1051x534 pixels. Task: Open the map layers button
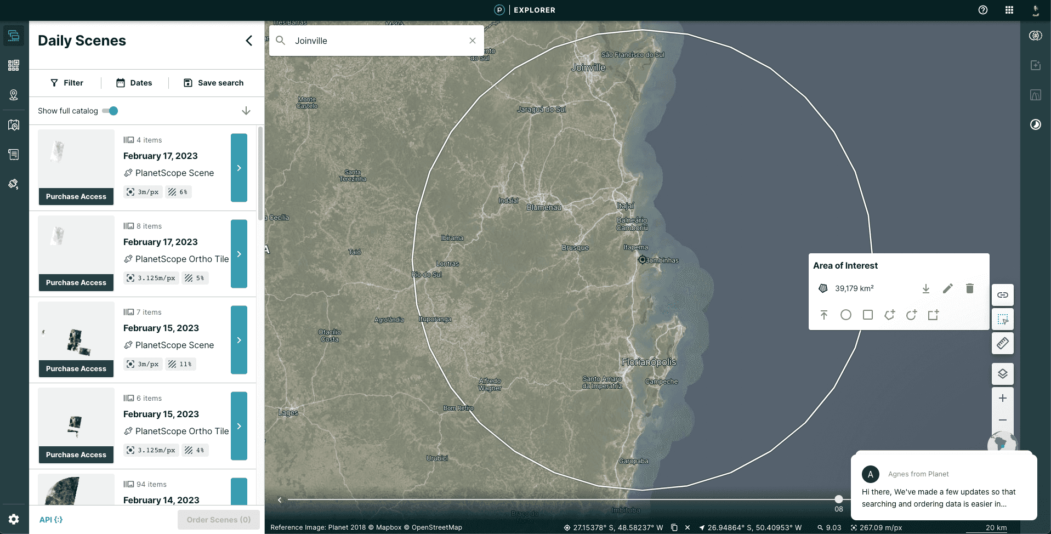[1002, 374]
